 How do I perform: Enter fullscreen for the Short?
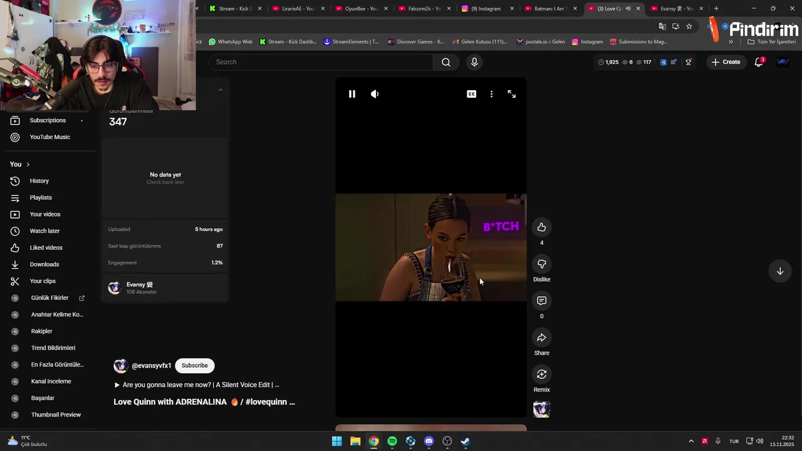pos(512,94)
